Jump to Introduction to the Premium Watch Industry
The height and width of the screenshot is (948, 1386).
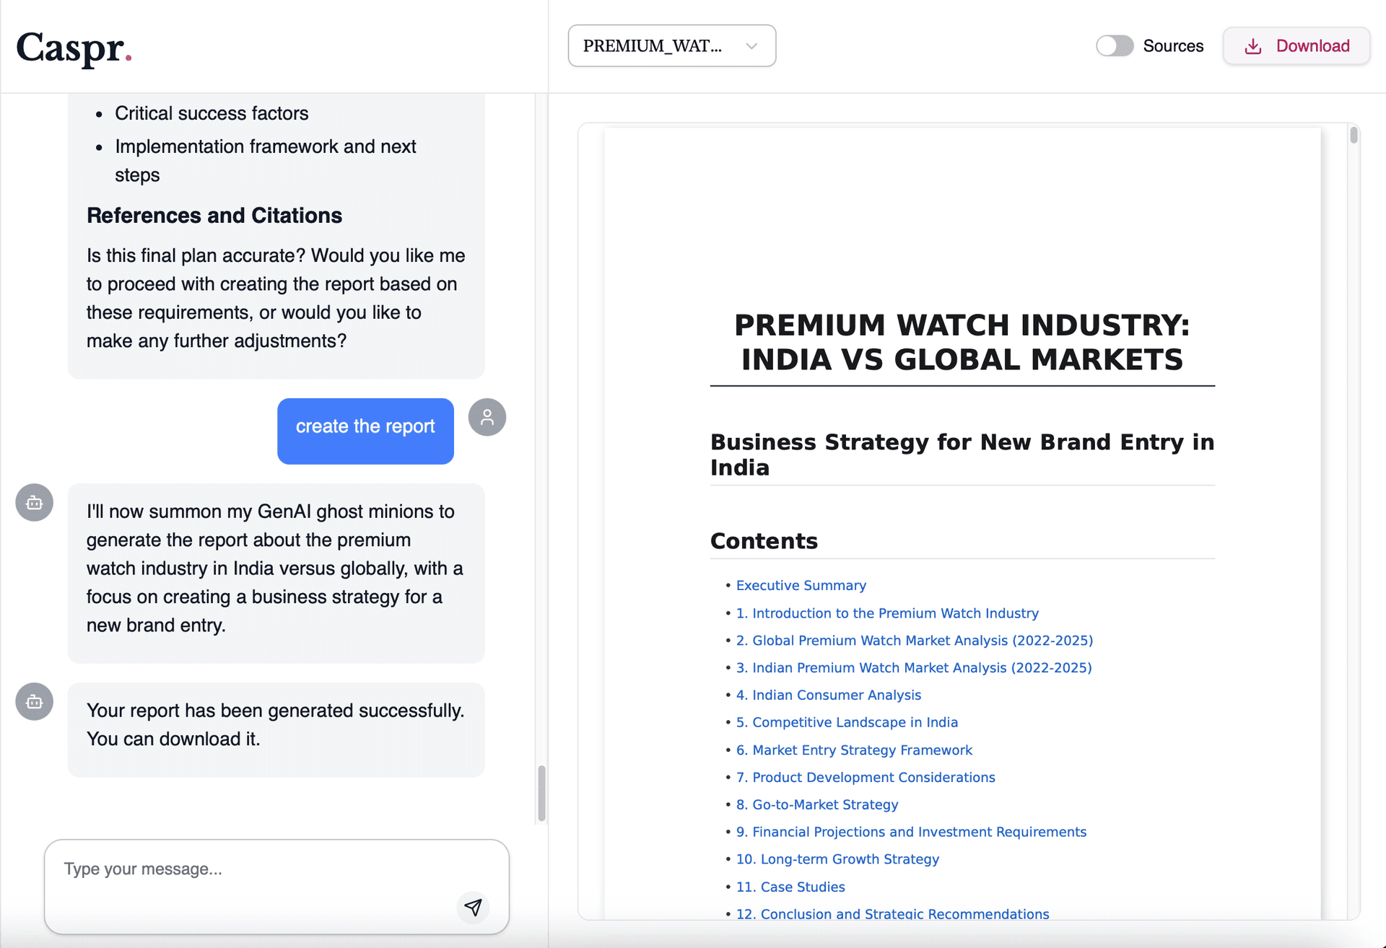click(x=887, y=613)
